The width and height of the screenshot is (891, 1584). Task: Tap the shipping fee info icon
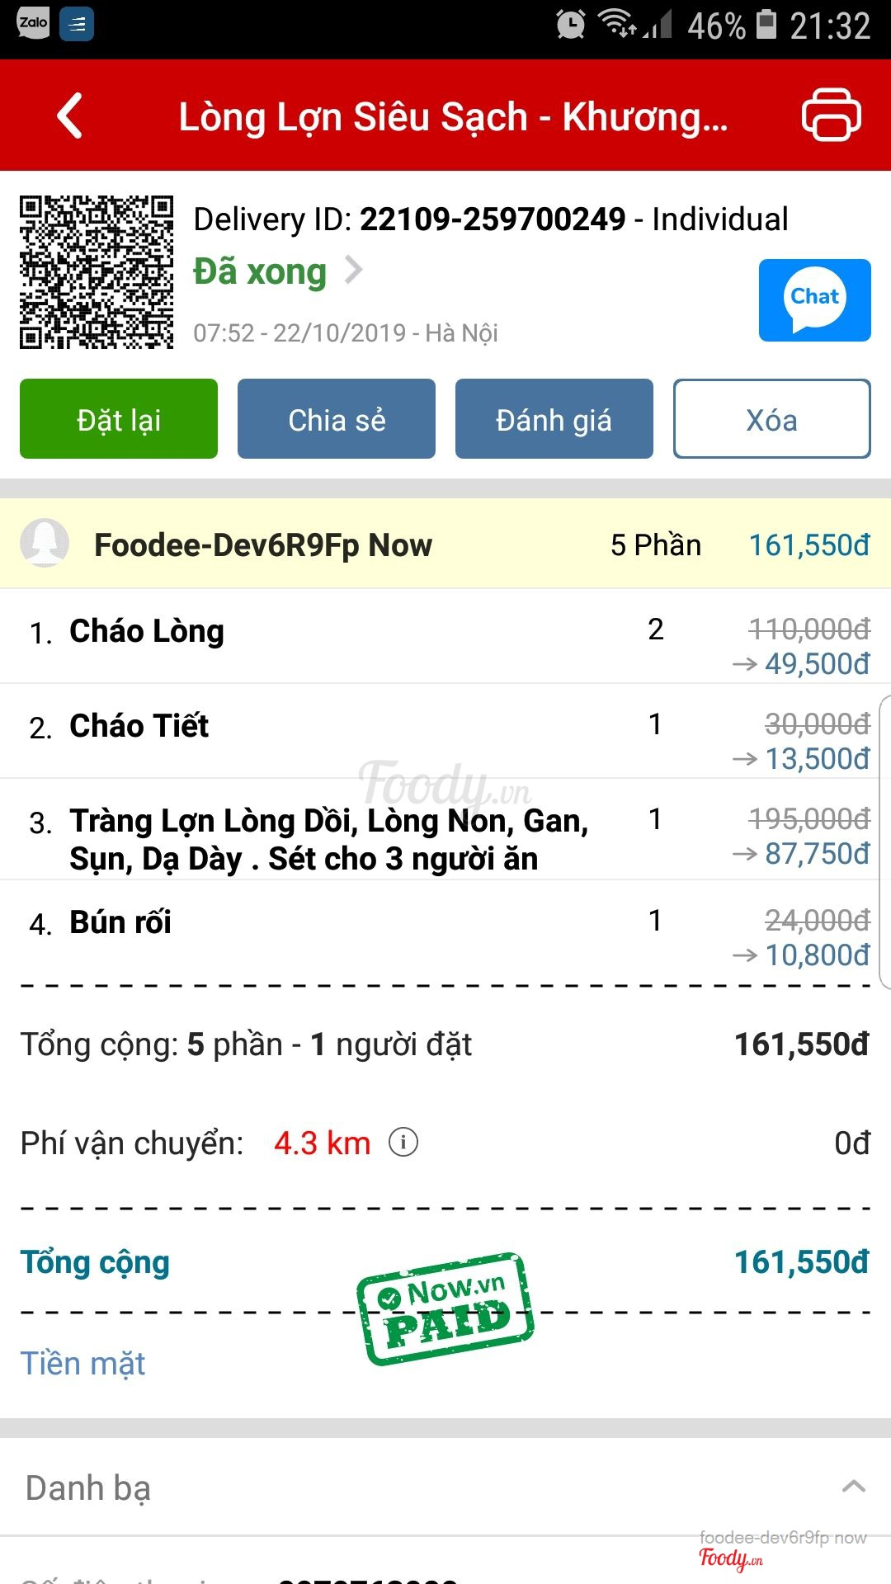403,1143
